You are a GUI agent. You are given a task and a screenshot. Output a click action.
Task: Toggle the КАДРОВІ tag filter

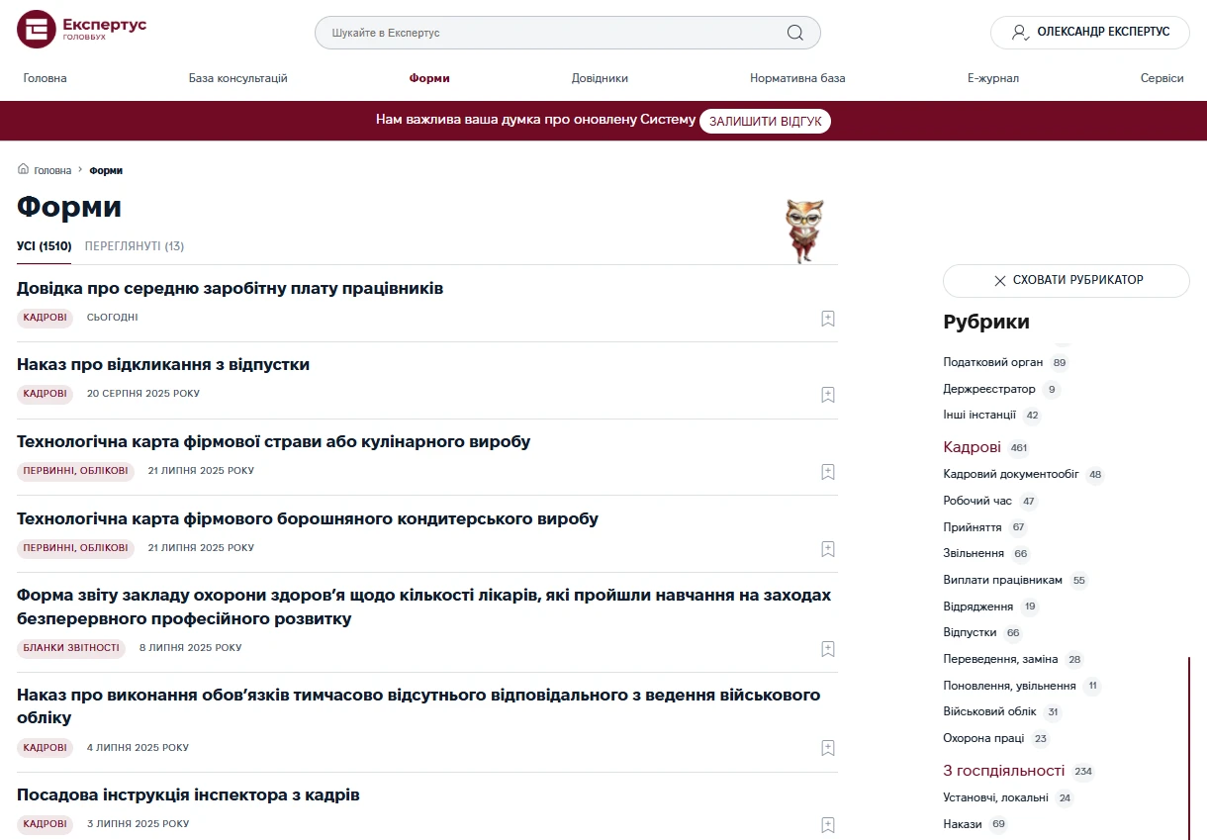(x=45, y=318)
